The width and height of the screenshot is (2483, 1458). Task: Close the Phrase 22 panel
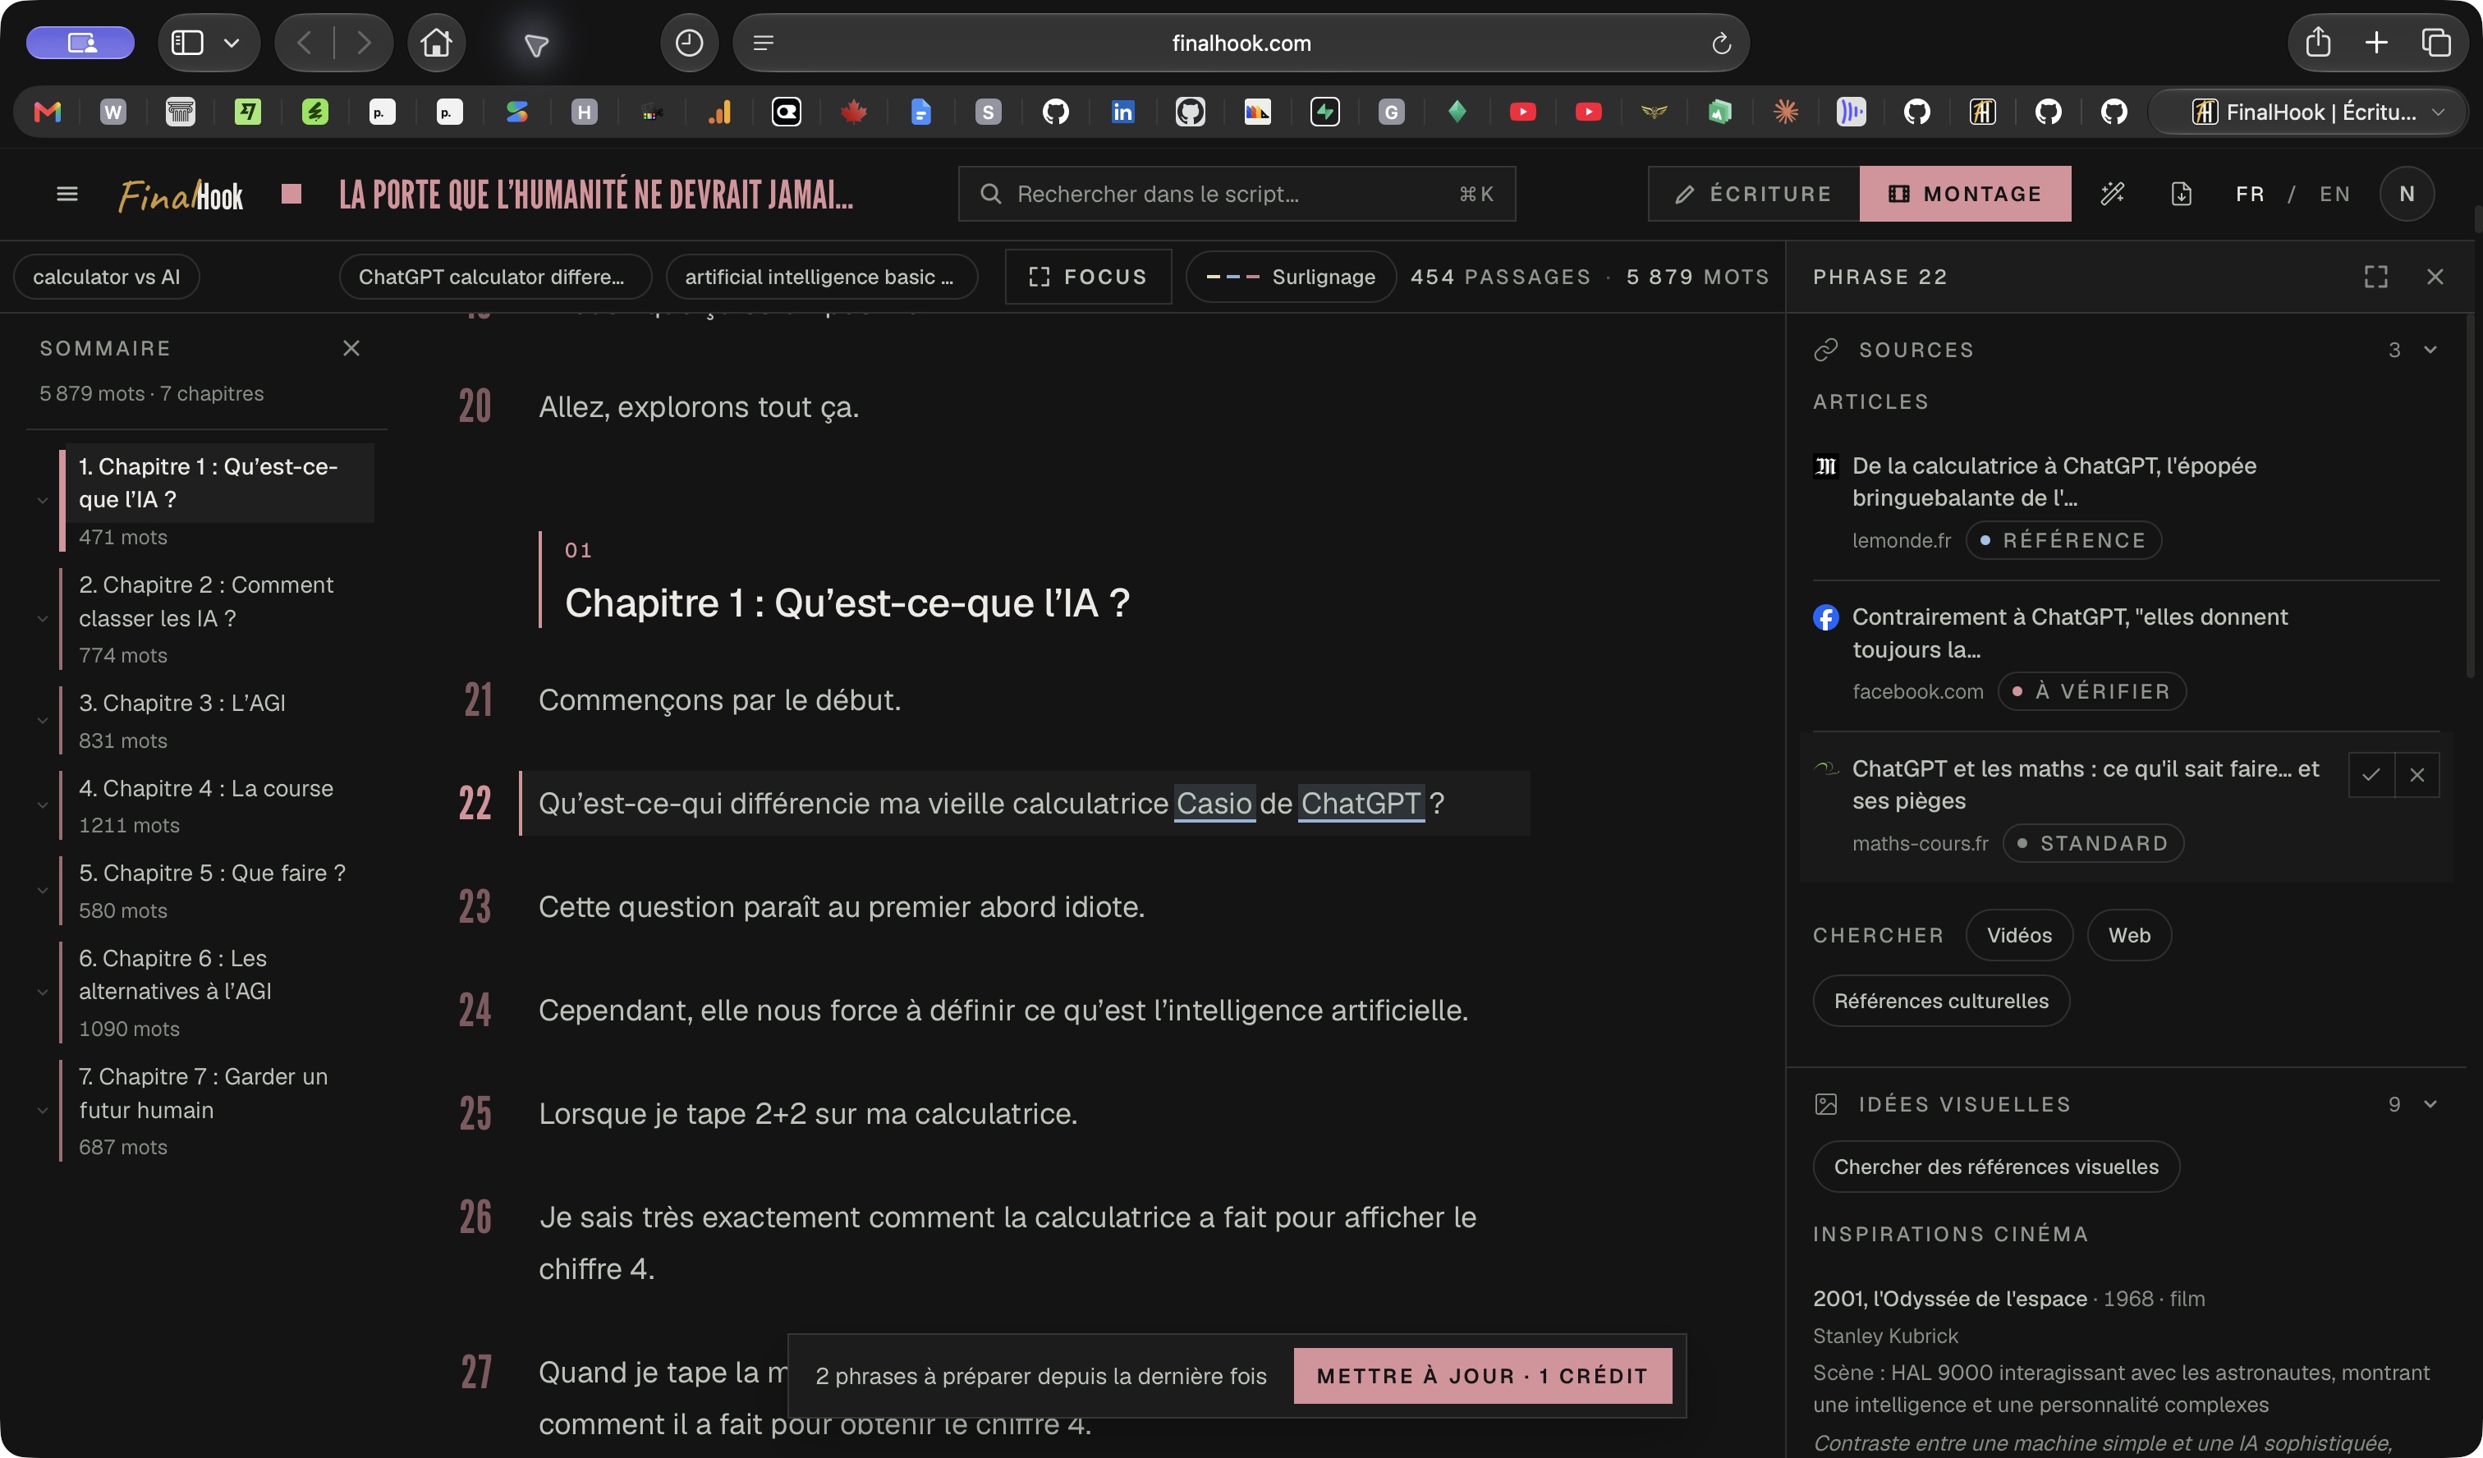tap(2435, 277)
